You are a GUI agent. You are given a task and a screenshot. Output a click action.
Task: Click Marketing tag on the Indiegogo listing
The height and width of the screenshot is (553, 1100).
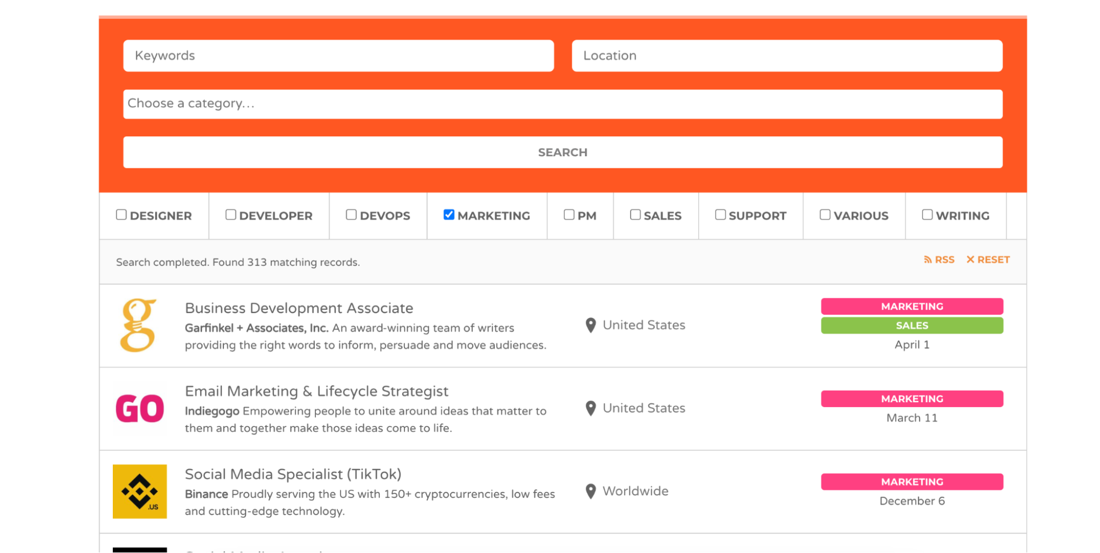pos(912,399)
